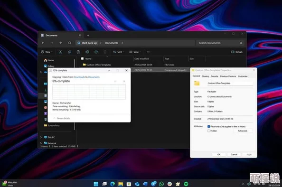Expand This PC in the navigation pane
The height and width of the screenshot is (187, 282).
pyautogui.click(x=41, y=137)
